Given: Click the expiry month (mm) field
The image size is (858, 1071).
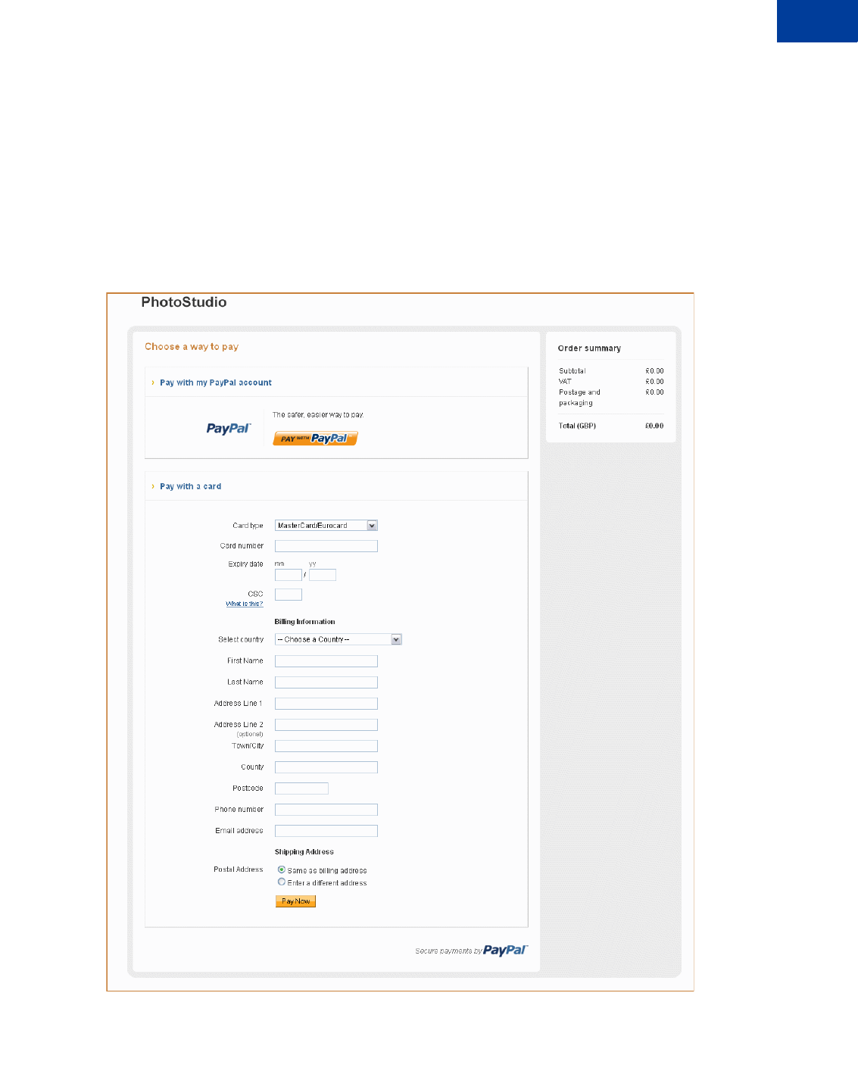Looking at the screenshot, I should (288, 575).
